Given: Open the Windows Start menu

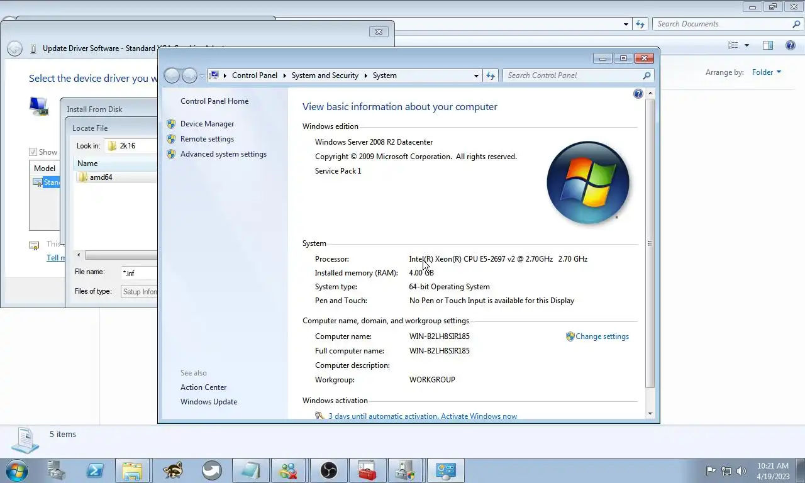Looking at the screenshot, I should click(16, 470).
